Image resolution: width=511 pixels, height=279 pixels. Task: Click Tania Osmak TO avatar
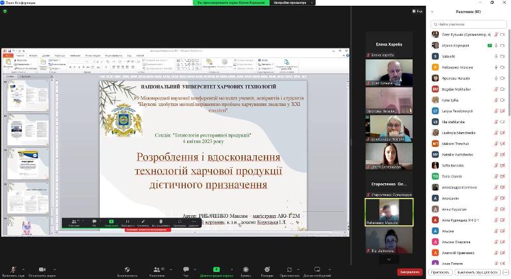pos(435,176)
